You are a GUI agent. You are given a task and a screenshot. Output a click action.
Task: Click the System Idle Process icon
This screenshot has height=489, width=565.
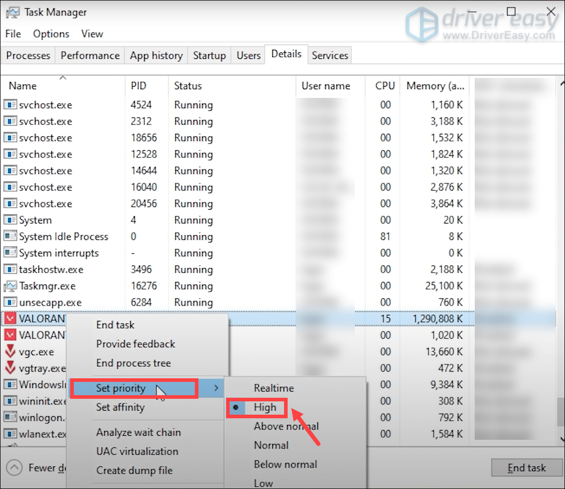tap(10, 236)
